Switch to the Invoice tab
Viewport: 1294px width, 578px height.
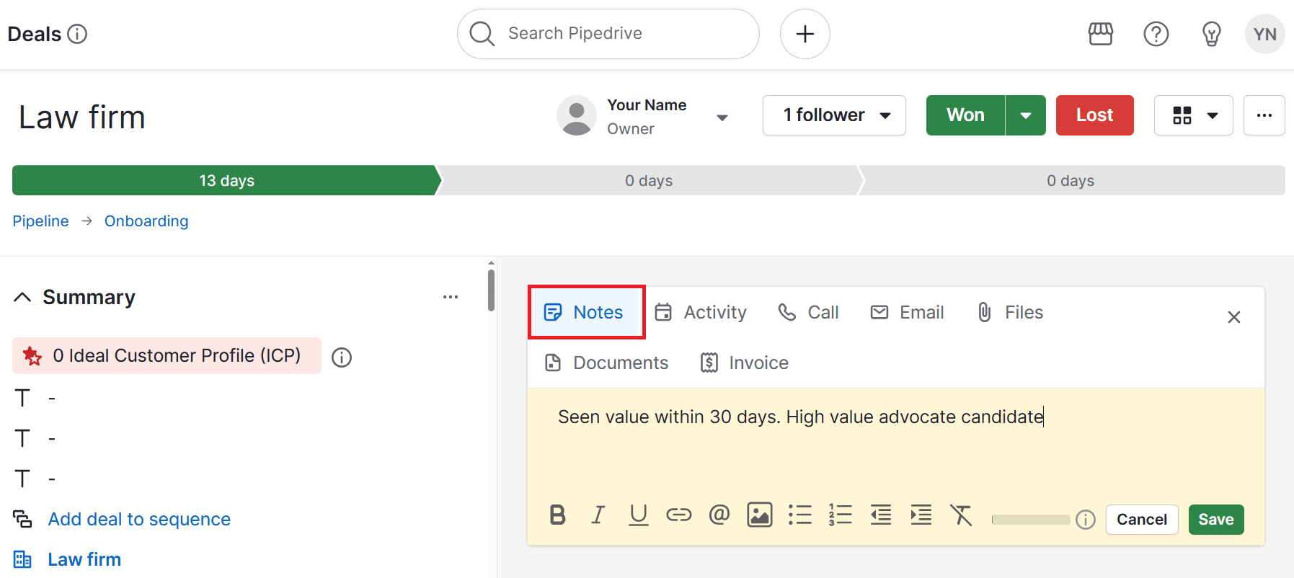745,363
